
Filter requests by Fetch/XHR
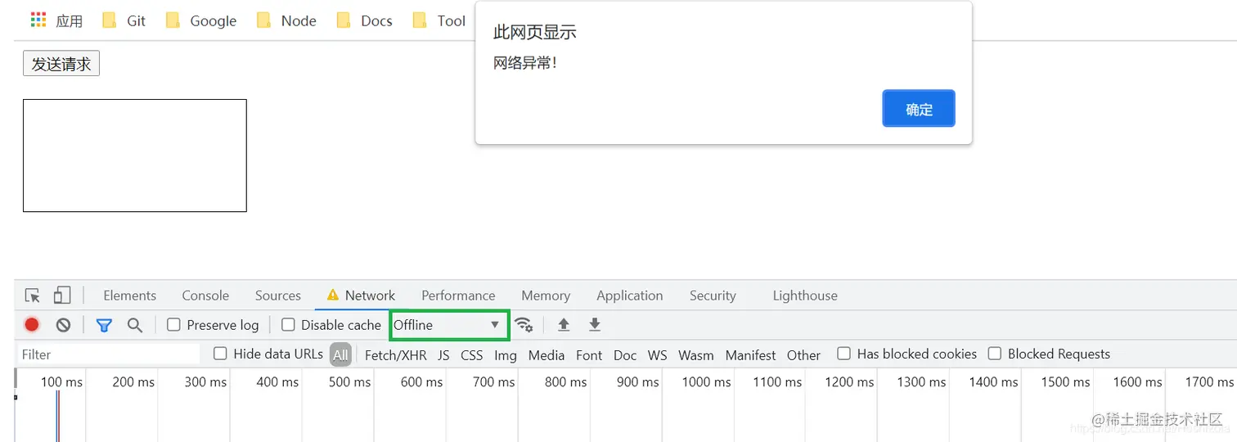pyautogui.click(x=396, y=355)
